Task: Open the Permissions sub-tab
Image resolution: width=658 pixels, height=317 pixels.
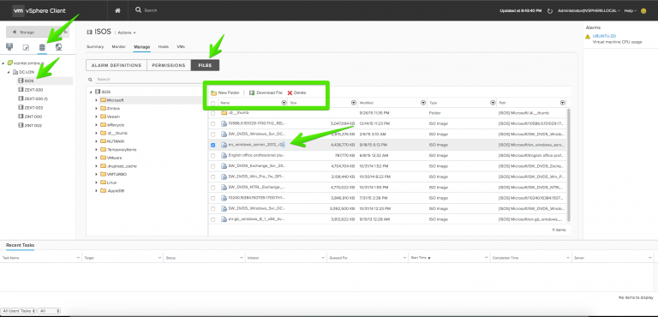Action: 169,65
